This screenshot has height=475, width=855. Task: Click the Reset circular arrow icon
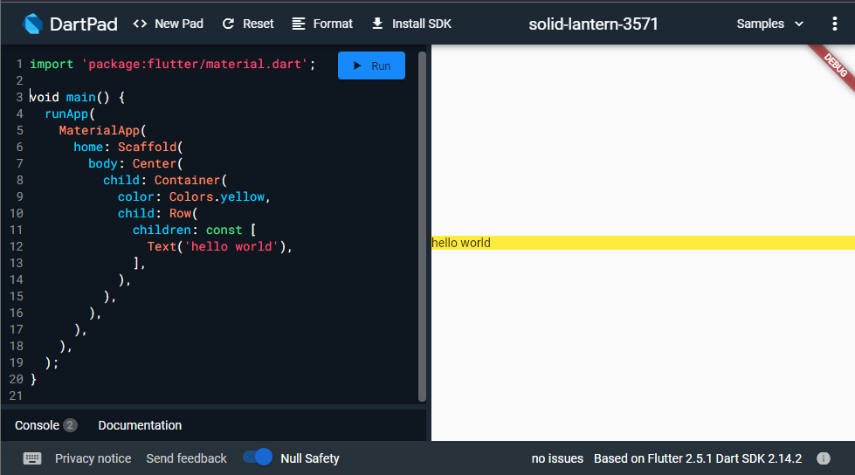pyautogui.click(x=229, y=24)
